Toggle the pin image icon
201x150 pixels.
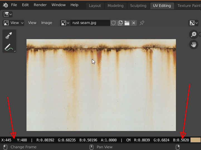[142, 23]
